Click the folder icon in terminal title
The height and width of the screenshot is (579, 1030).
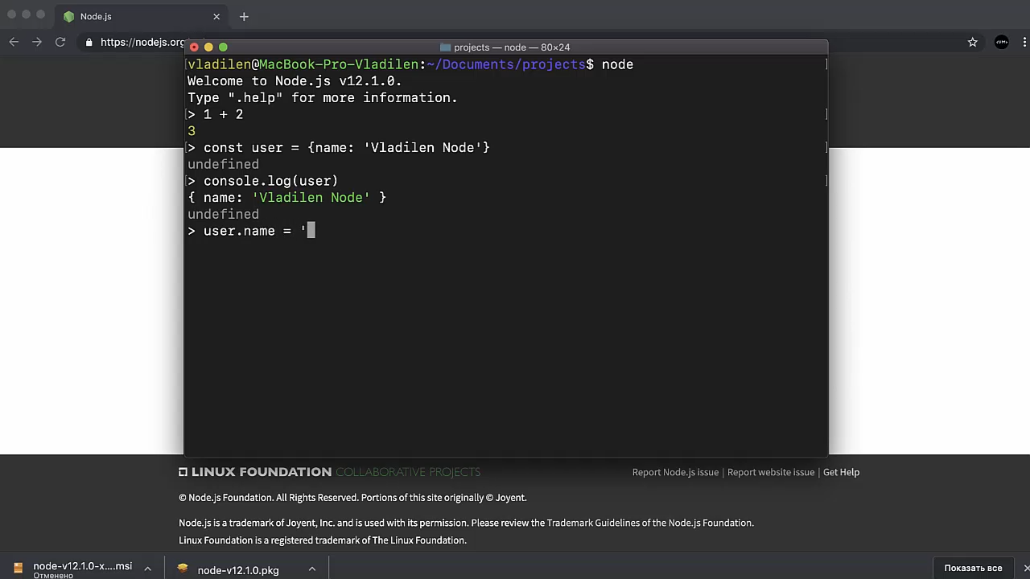pyautogui.click(x=445, y=47)
